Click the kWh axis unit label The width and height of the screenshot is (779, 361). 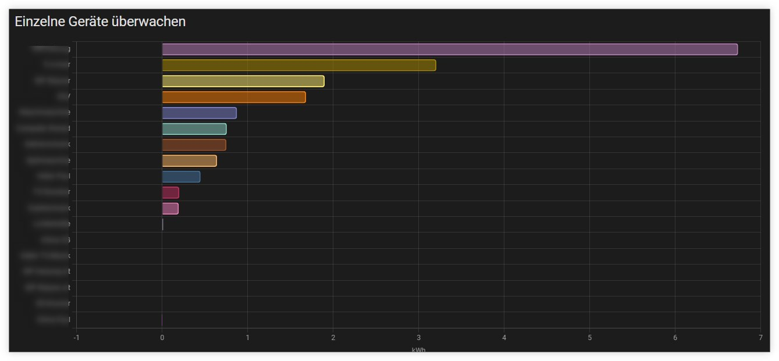tap(418, 350)
